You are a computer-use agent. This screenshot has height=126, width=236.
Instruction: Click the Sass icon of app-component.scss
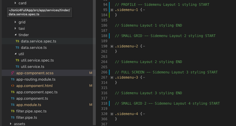(x=13, y=73)
